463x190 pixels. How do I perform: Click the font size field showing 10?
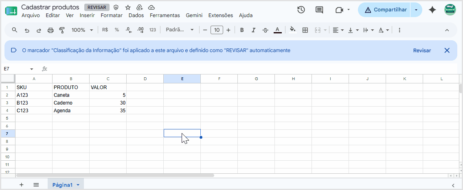tap(217, 30)
